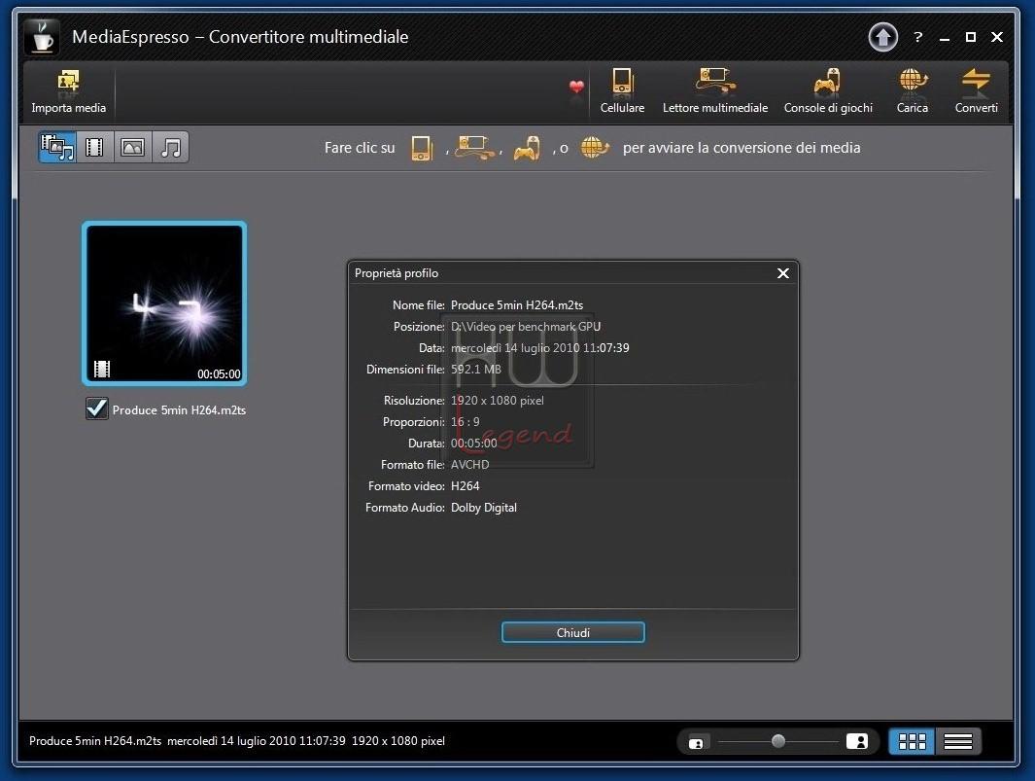Image resolution: width=1035 pixels, height=781 pixels.
Task: Click the MediaEspresso coffee cup logo
Action: [42, 37]
